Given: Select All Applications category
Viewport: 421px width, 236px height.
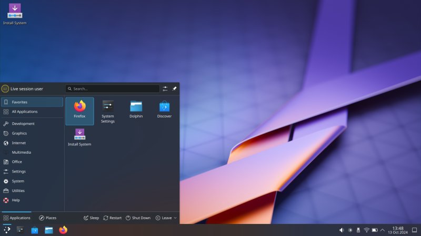Looking at the screenshot, I should coord(32,112).
